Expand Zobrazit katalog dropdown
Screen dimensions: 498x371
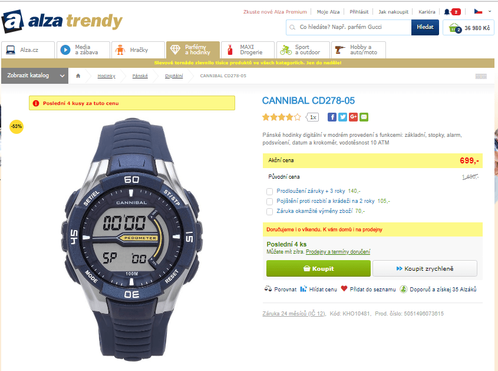[x=35, y=75]
